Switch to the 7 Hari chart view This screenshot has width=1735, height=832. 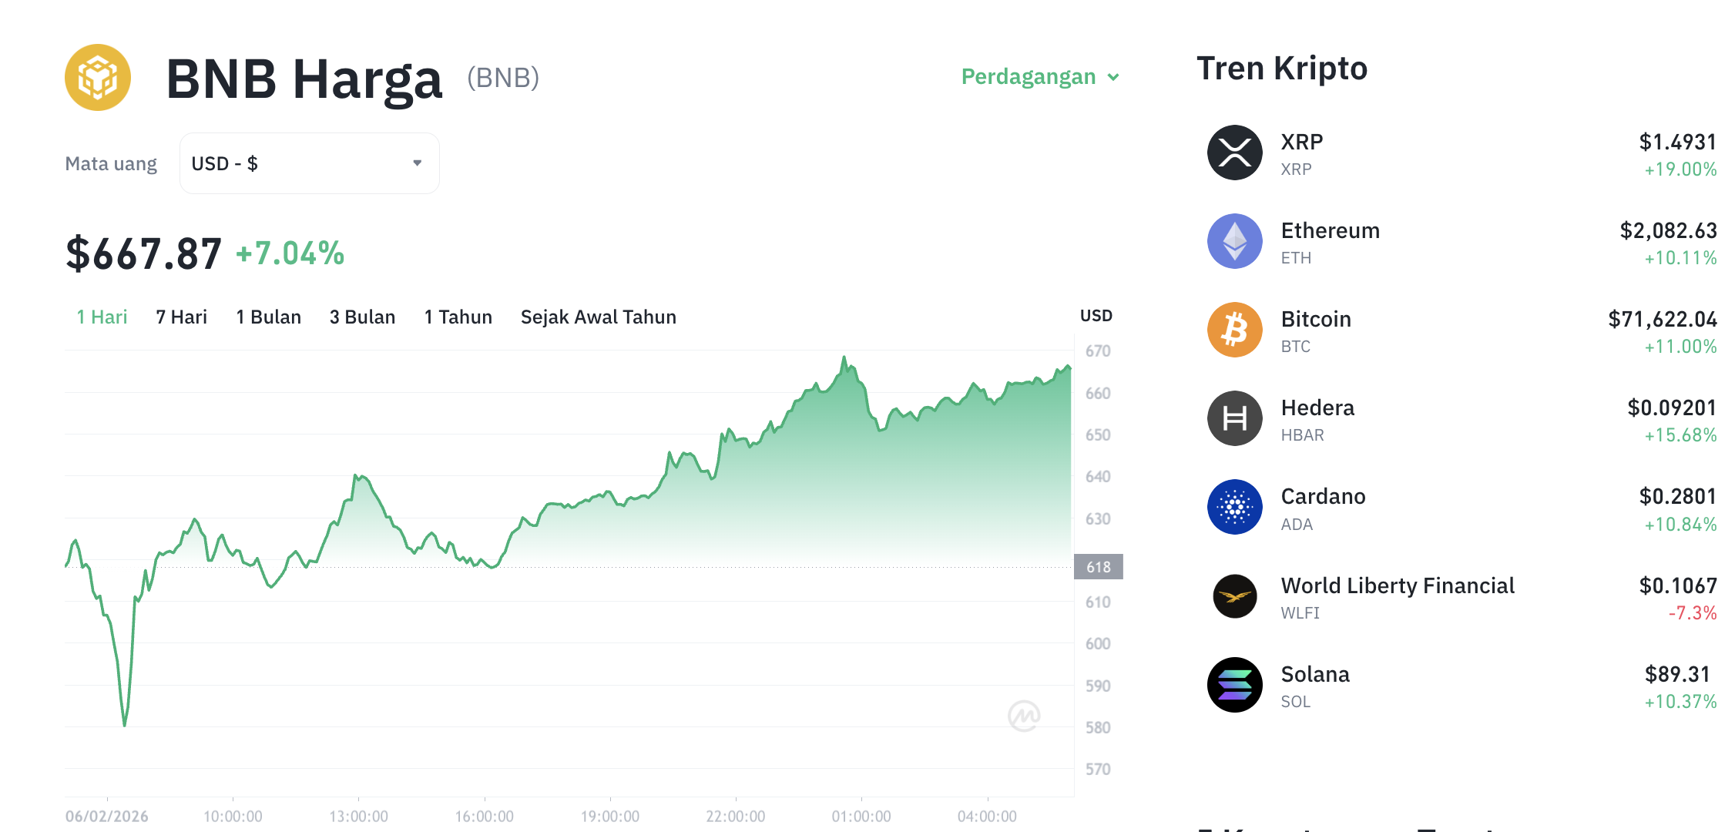[x=181, y=317]
